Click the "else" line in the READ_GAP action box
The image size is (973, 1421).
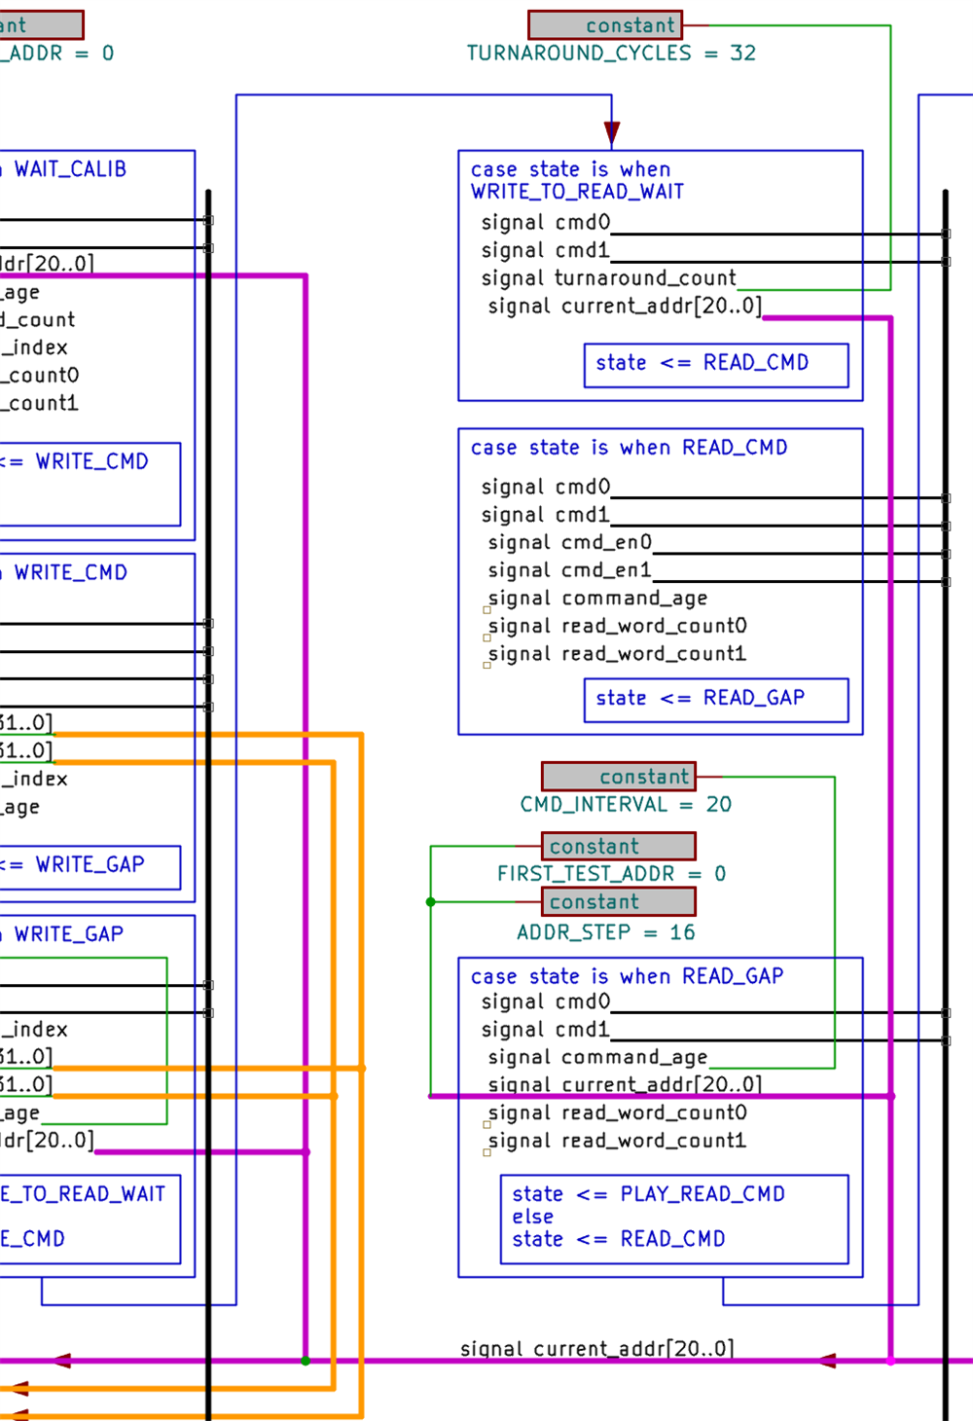coord(533,1217)
